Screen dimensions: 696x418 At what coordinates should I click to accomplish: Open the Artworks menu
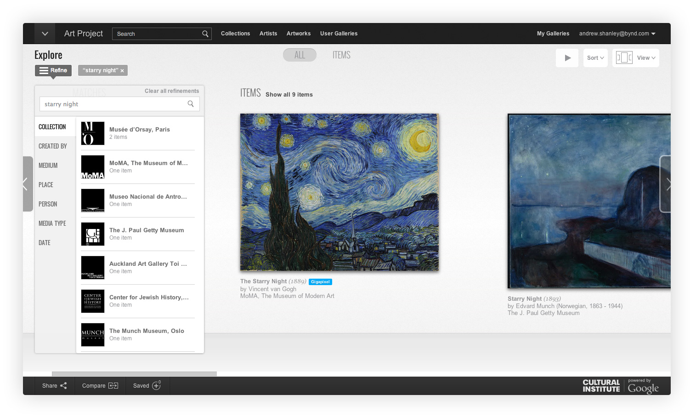click(x=299, y=34)
